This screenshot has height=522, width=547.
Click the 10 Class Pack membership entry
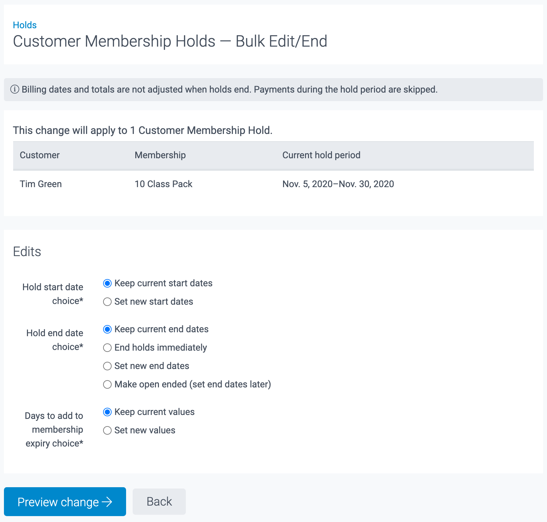click(164, 184)
